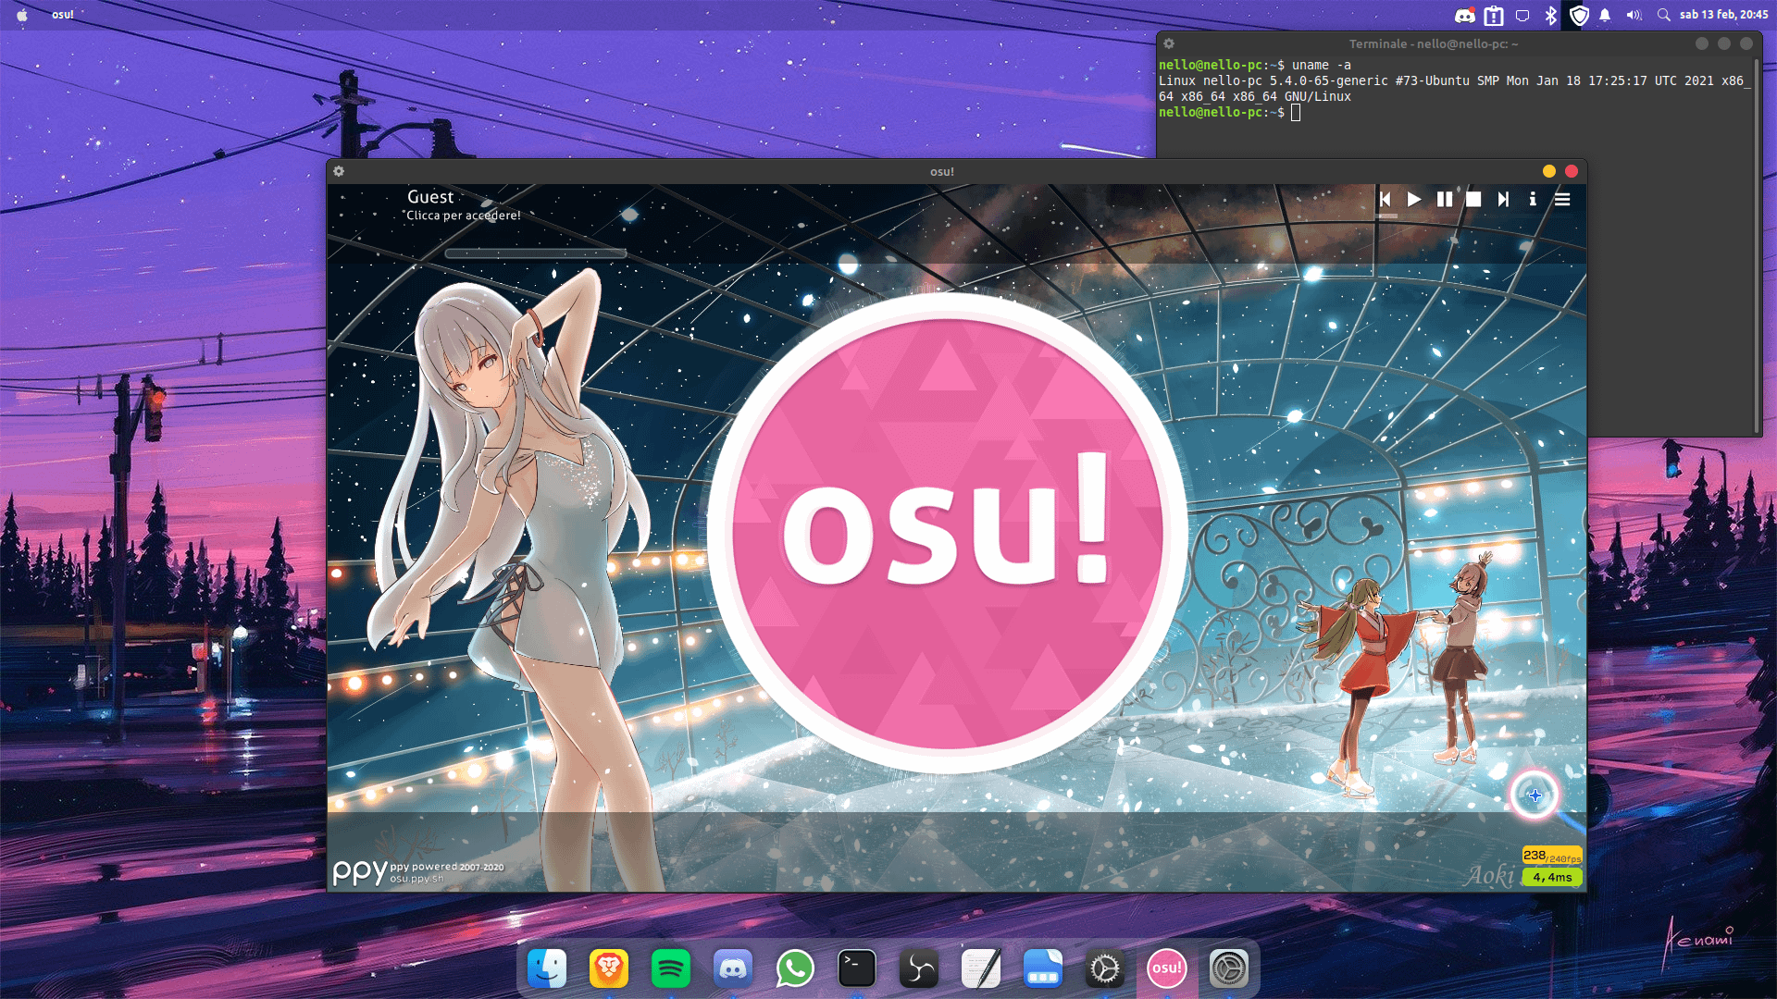1777x999 pixels.
Task: Open Discord tray icon with notification
Action: coord(1465,15)
